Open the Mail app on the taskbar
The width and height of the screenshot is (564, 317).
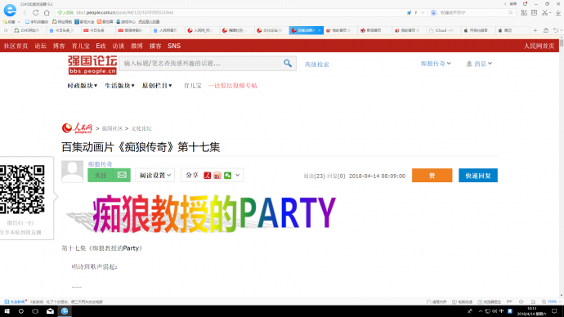click(x=50, y=311)
